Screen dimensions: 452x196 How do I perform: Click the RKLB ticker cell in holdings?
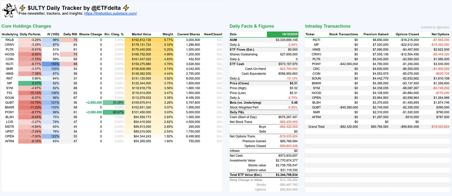pos(10,40)
